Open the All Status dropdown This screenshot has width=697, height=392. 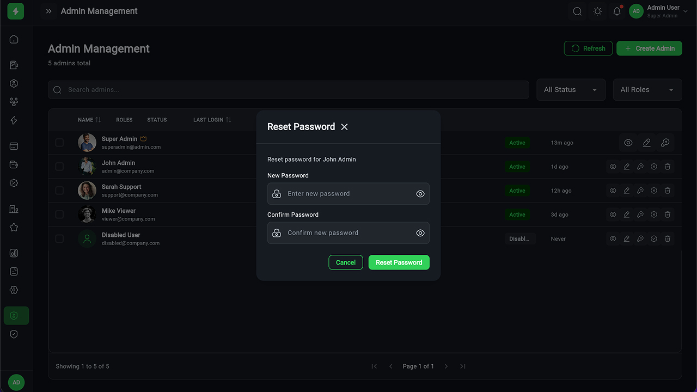point(571,90)
